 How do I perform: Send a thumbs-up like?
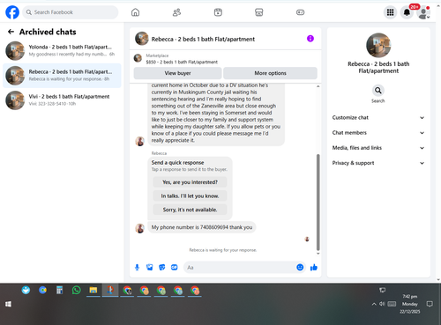[x=314, y=267]
